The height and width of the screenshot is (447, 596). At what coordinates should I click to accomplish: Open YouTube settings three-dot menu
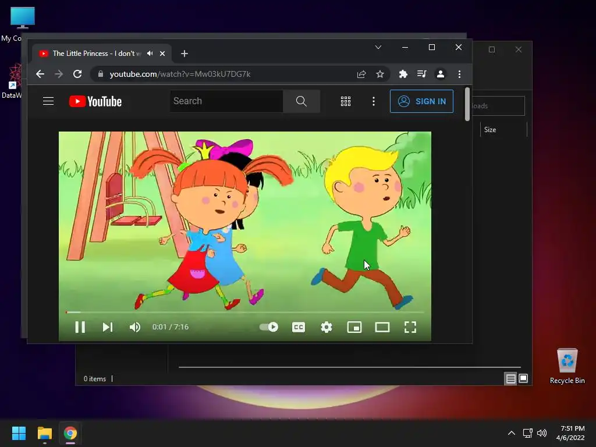[374, 101]
